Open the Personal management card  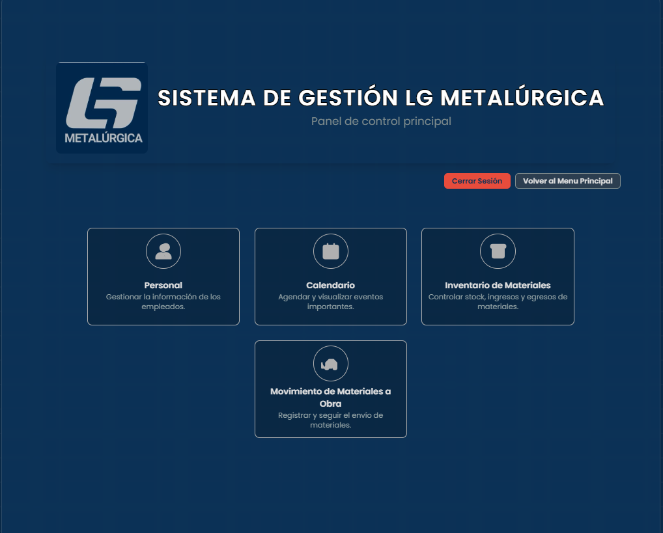tap(163, 276)
